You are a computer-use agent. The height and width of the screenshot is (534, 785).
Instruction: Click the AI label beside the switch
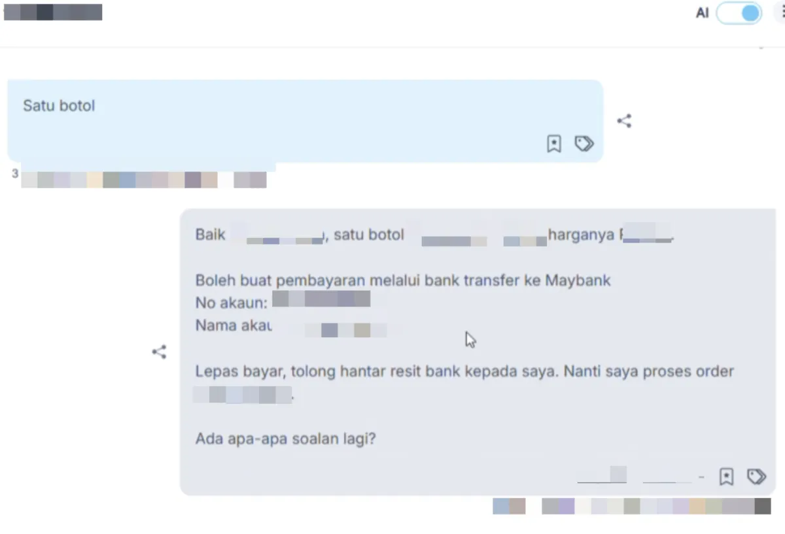point(702,13)
